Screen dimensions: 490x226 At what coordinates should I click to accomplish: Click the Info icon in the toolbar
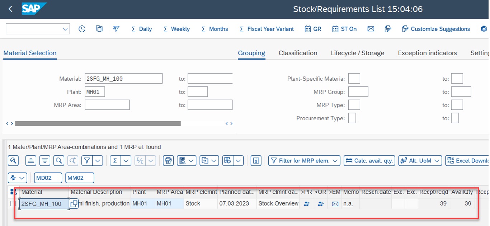click(256, 160)
